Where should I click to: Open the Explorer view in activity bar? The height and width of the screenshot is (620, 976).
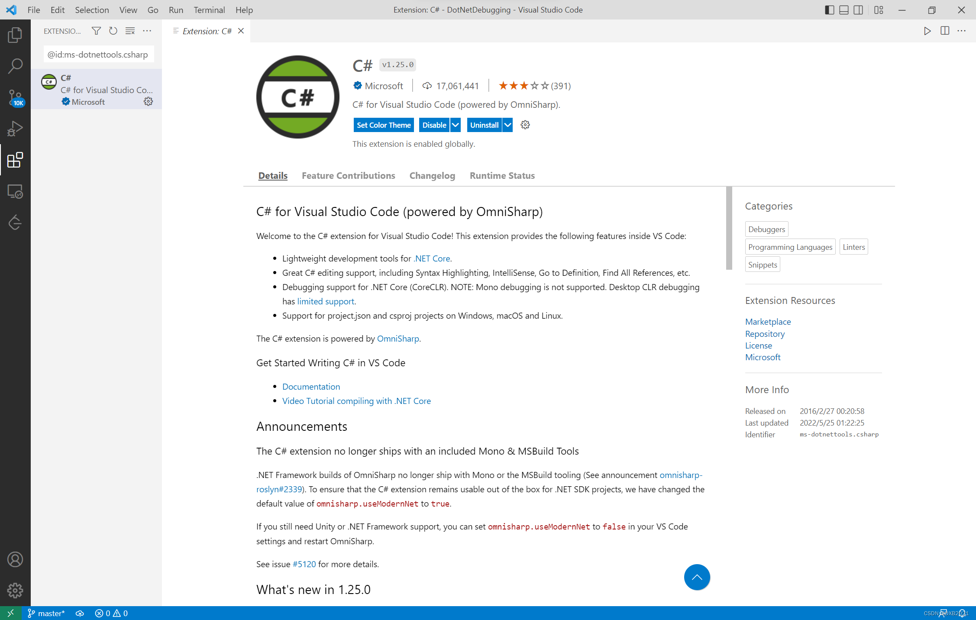click(15, 35)
